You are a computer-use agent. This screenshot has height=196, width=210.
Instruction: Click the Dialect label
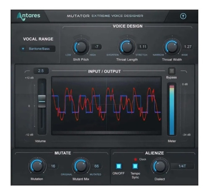pyautogui.click(x=160, y=179)
